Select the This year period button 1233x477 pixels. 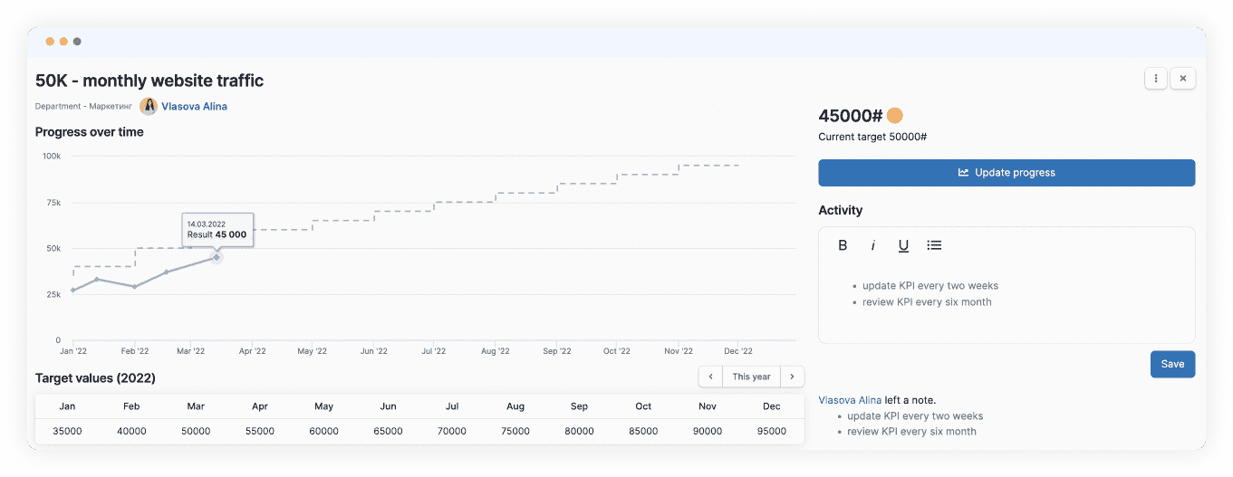tap(751, 377)
